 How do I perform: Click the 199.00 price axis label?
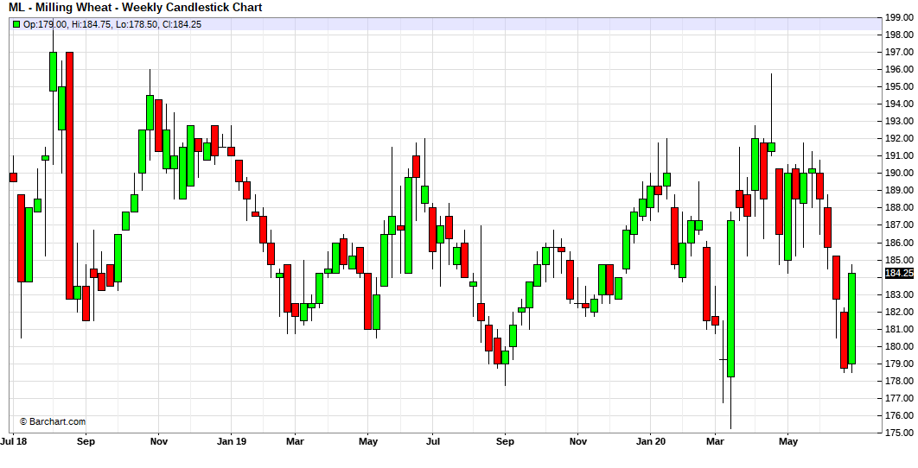coord(897,17)
